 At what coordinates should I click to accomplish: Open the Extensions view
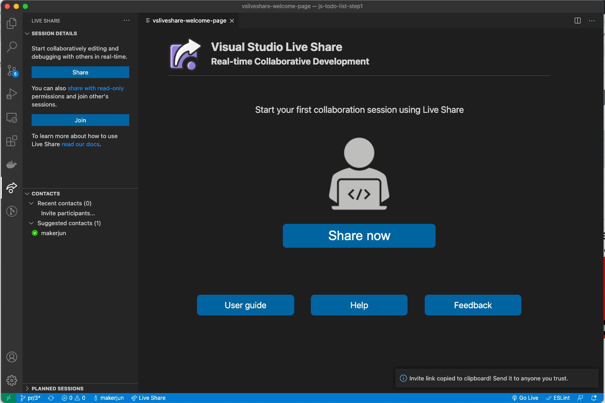12,141
